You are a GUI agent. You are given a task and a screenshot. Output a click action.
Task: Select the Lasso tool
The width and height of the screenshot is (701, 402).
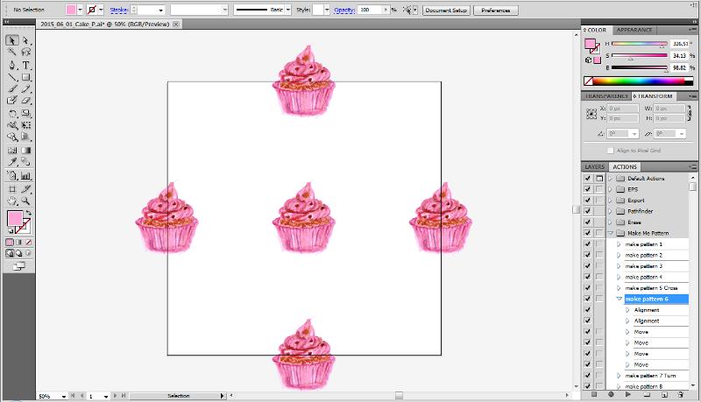[26, 53]
